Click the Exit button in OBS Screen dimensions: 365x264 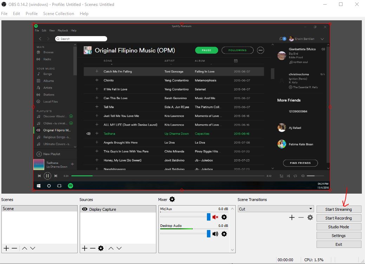(339, 244)
